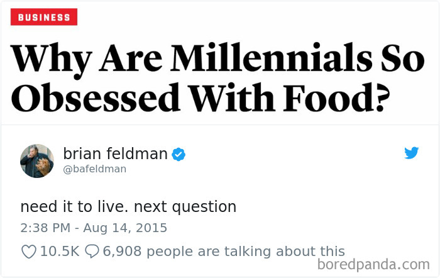440x278 pixels.
Task: Click the red BUSINESS category tag
Action: click(44, 17)
